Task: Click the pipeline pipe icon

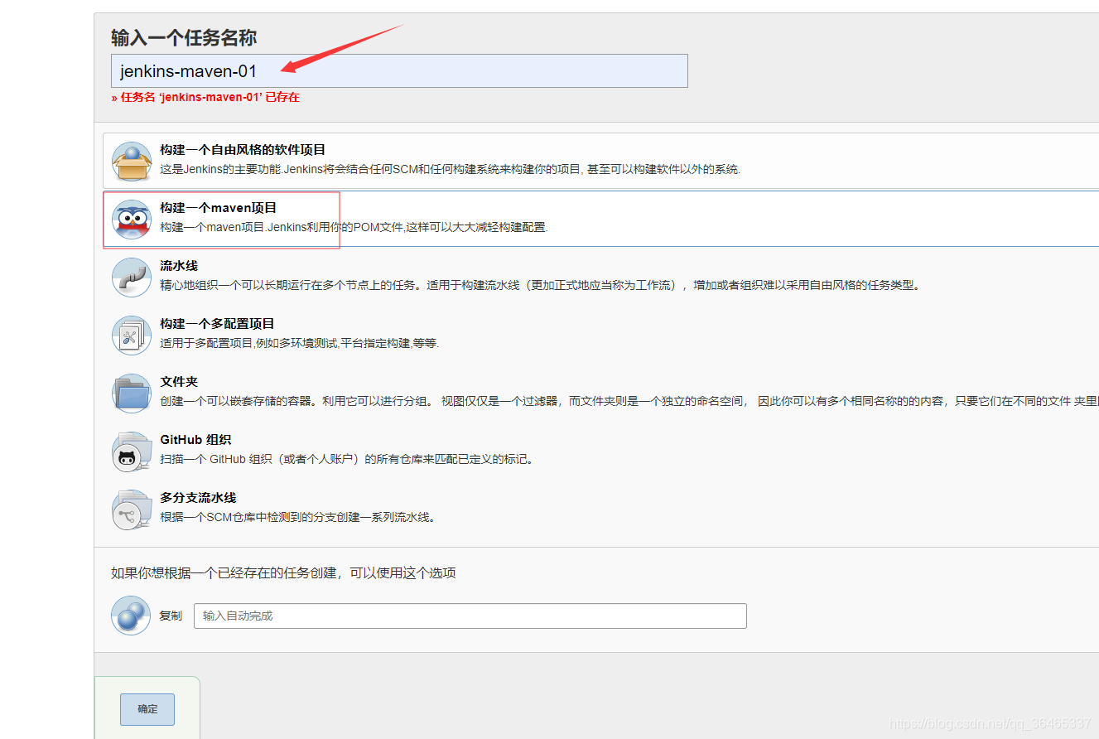Action: click(132, 278)
